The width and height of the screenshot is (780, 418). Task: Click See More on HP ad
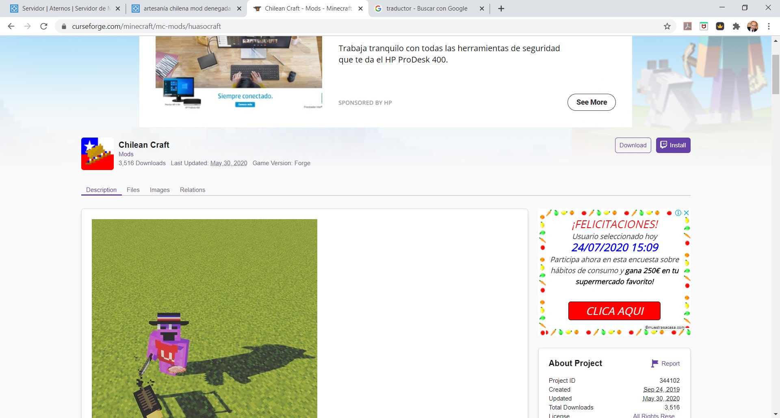point(591,102)
